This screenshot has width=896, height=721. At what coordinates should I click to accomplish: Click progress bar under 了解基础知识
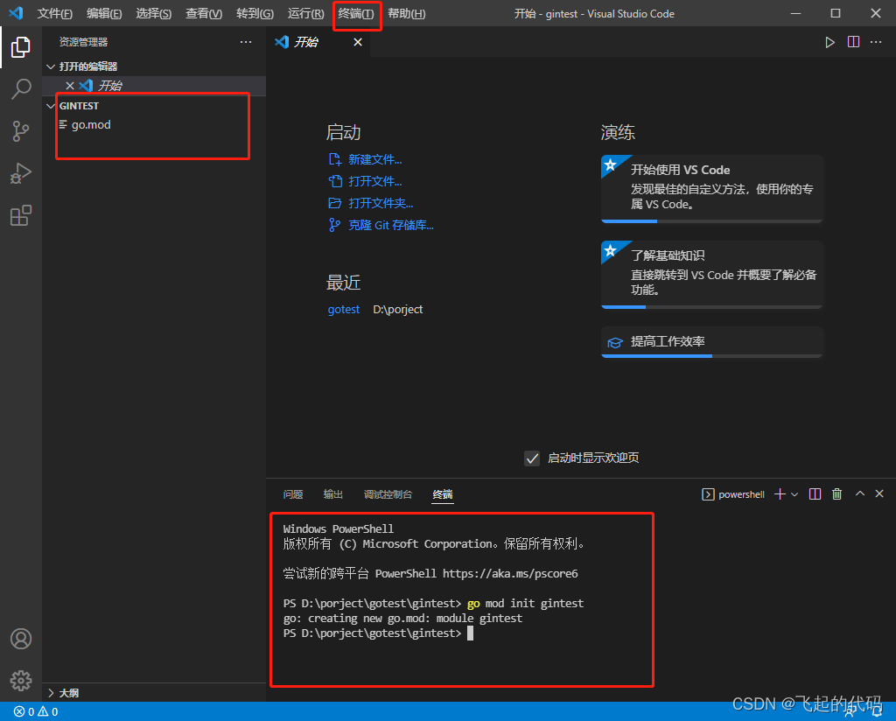(712, 307)
